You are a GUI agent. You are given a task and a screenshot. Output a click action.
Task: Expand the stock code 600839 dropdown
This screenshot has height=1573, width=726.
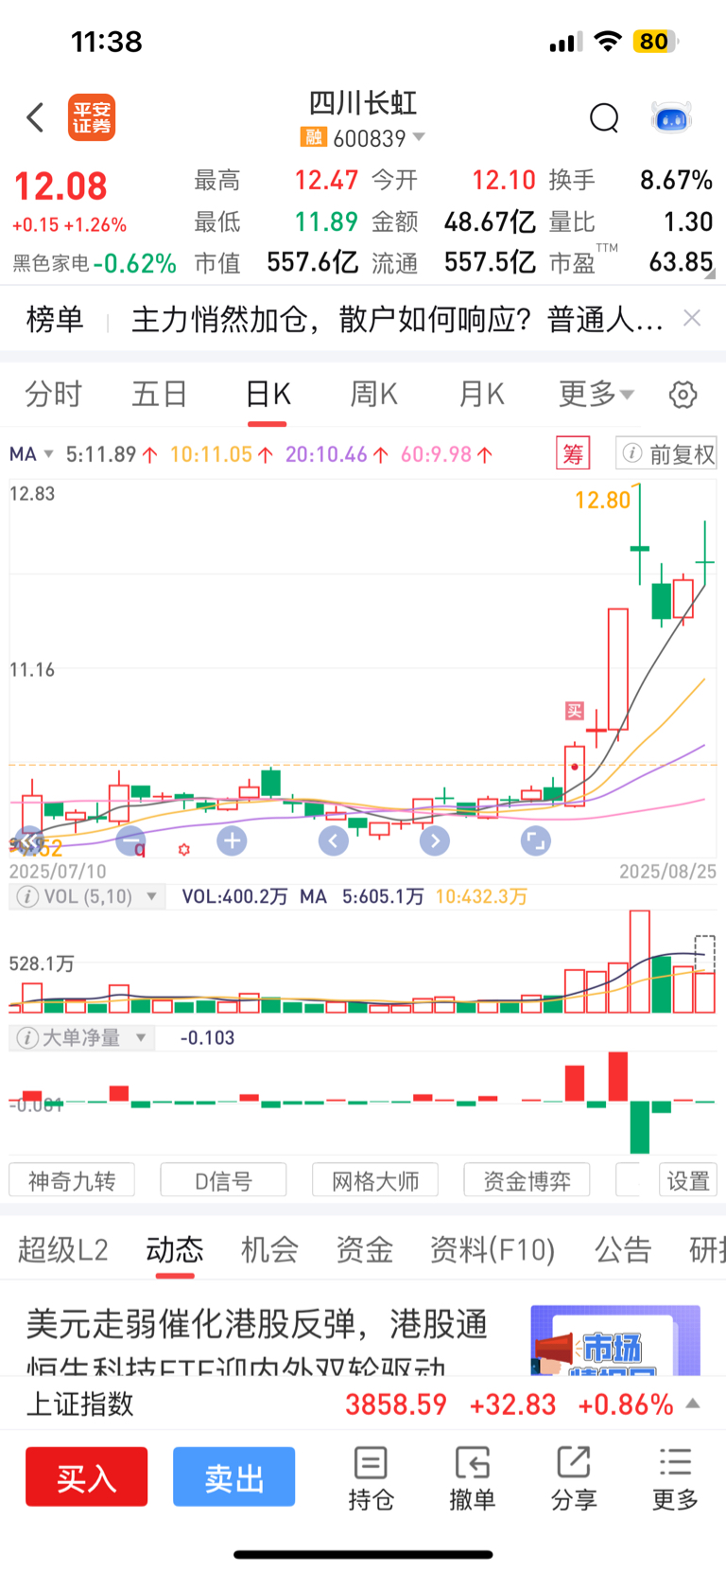coord(419,137)
